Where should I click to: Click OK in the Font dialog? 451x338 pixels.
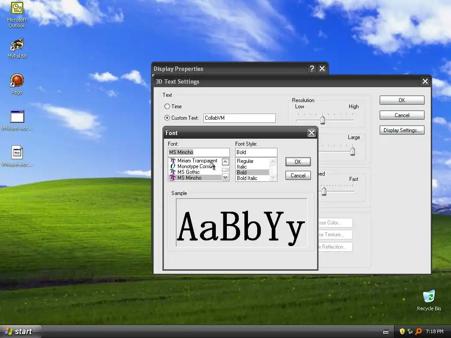click(x=298, y=162)
